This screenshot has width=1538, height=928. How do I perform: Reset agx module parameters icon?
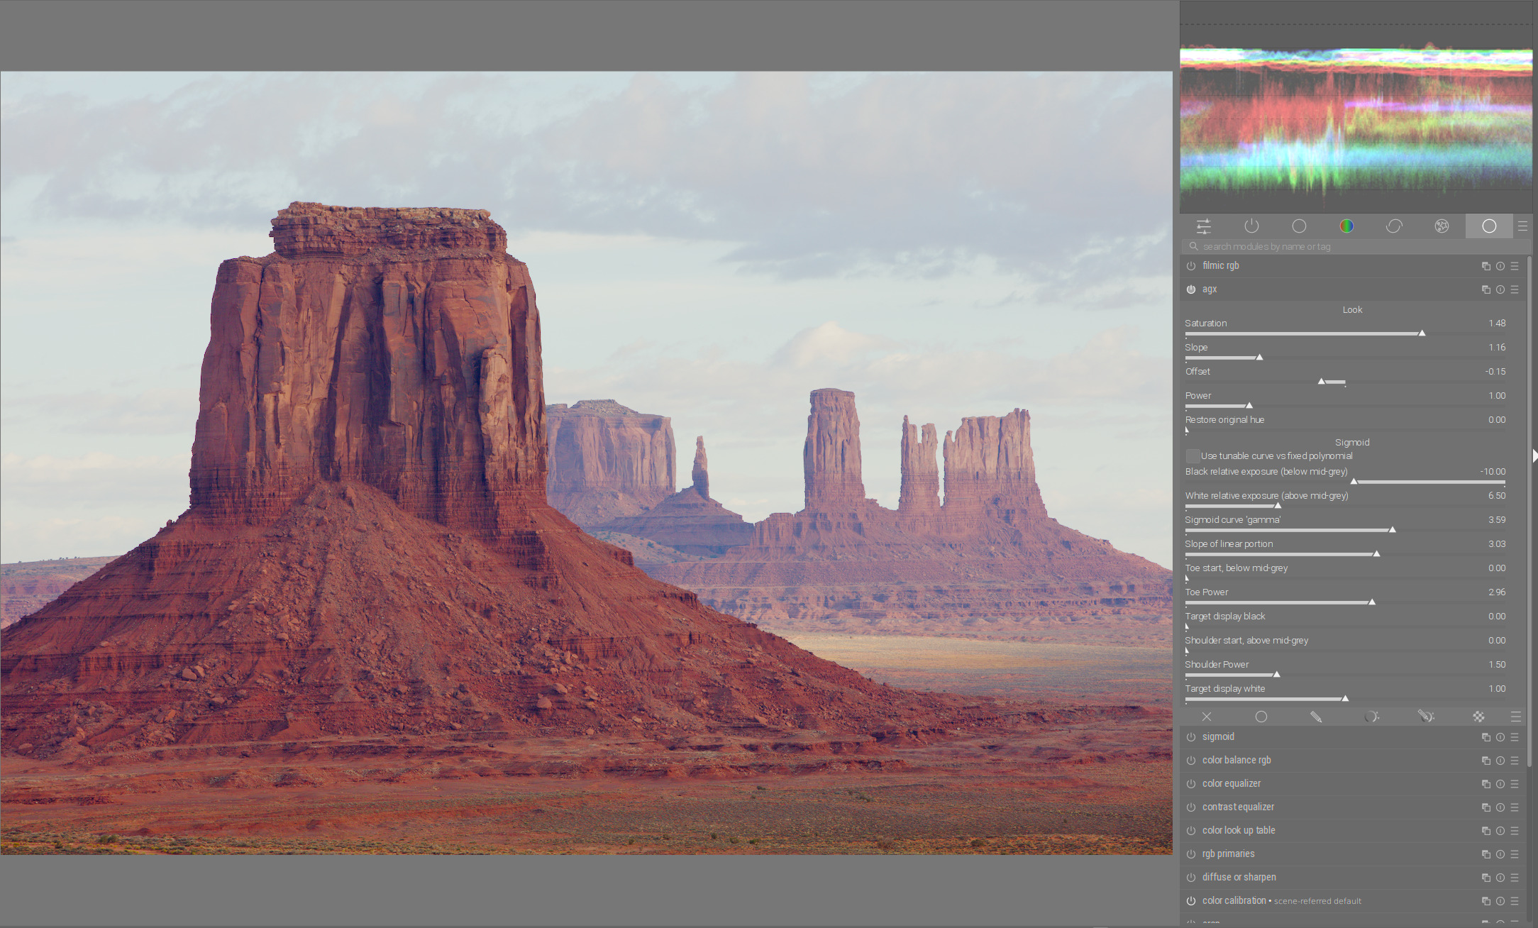click(1500, 289)
